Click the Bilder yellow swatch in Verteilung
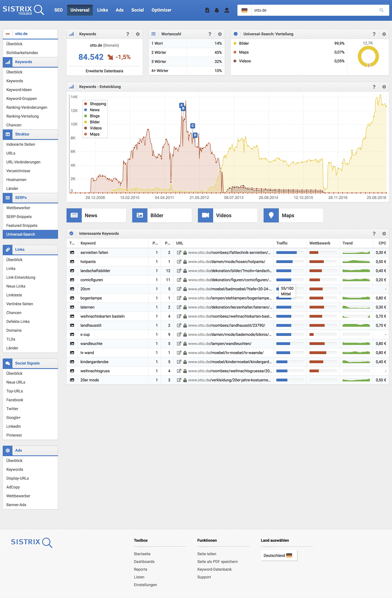The width and height of the screenshot is (392, 598). point(235,43)
